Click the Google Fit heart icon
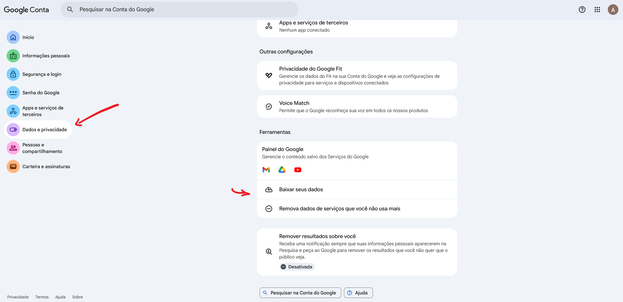The image size is (623, 302). 269,75
